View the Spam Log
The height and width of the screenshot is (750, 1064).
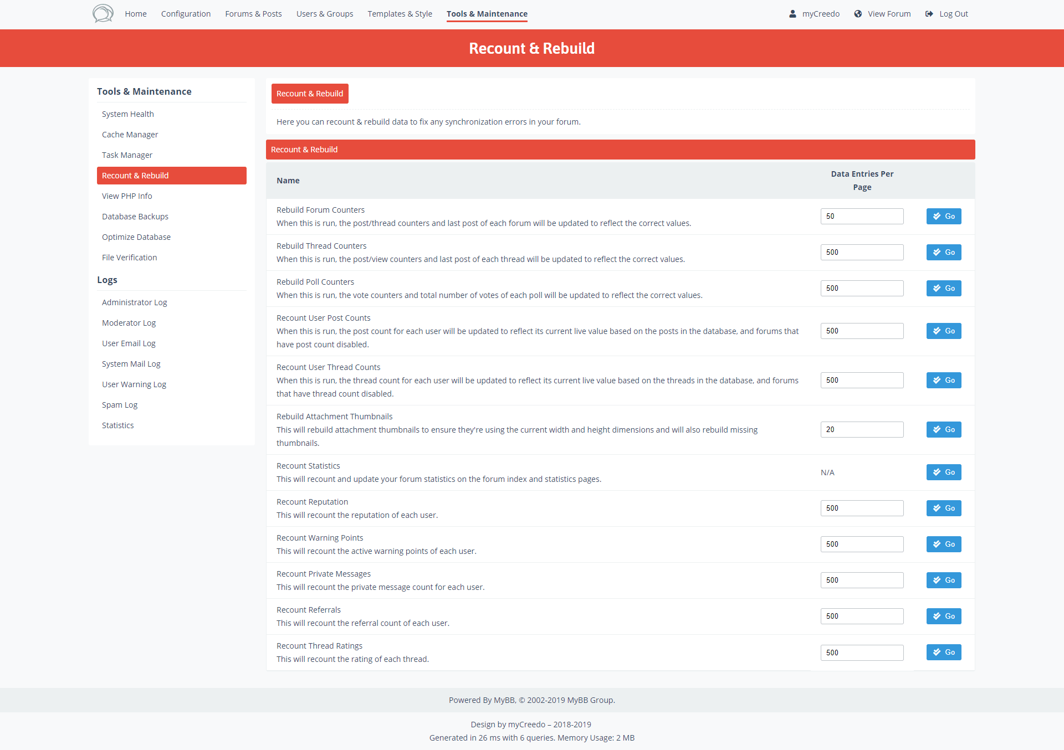pos(119,405)
